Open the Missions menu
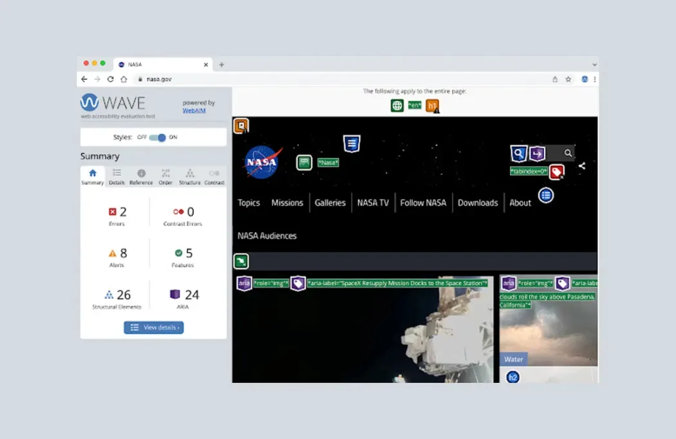This screenshot has width=676, height=439. (x=287, y=203)
